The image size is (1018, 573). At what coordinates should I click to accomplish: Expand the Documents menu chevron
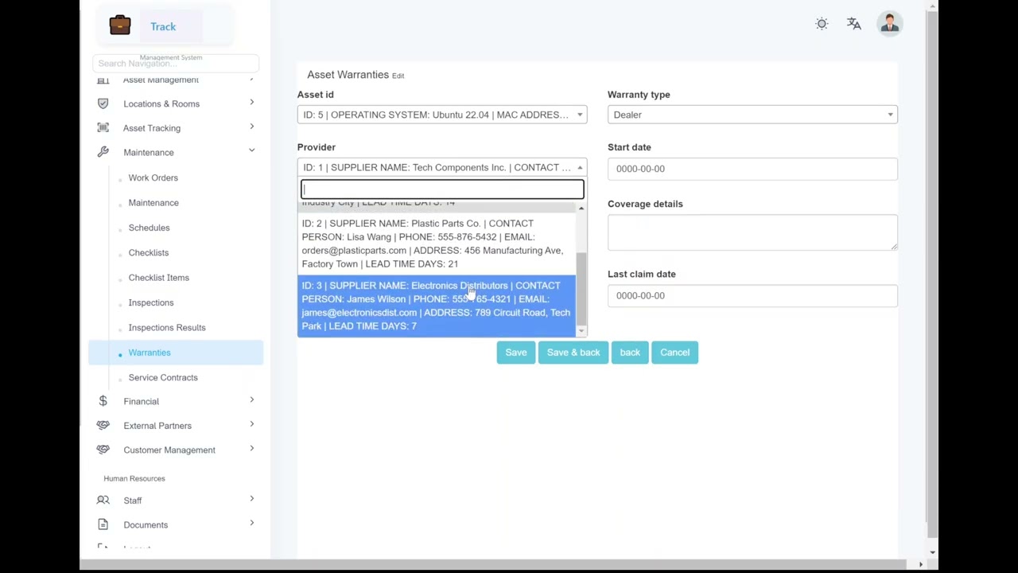(251, 524)
